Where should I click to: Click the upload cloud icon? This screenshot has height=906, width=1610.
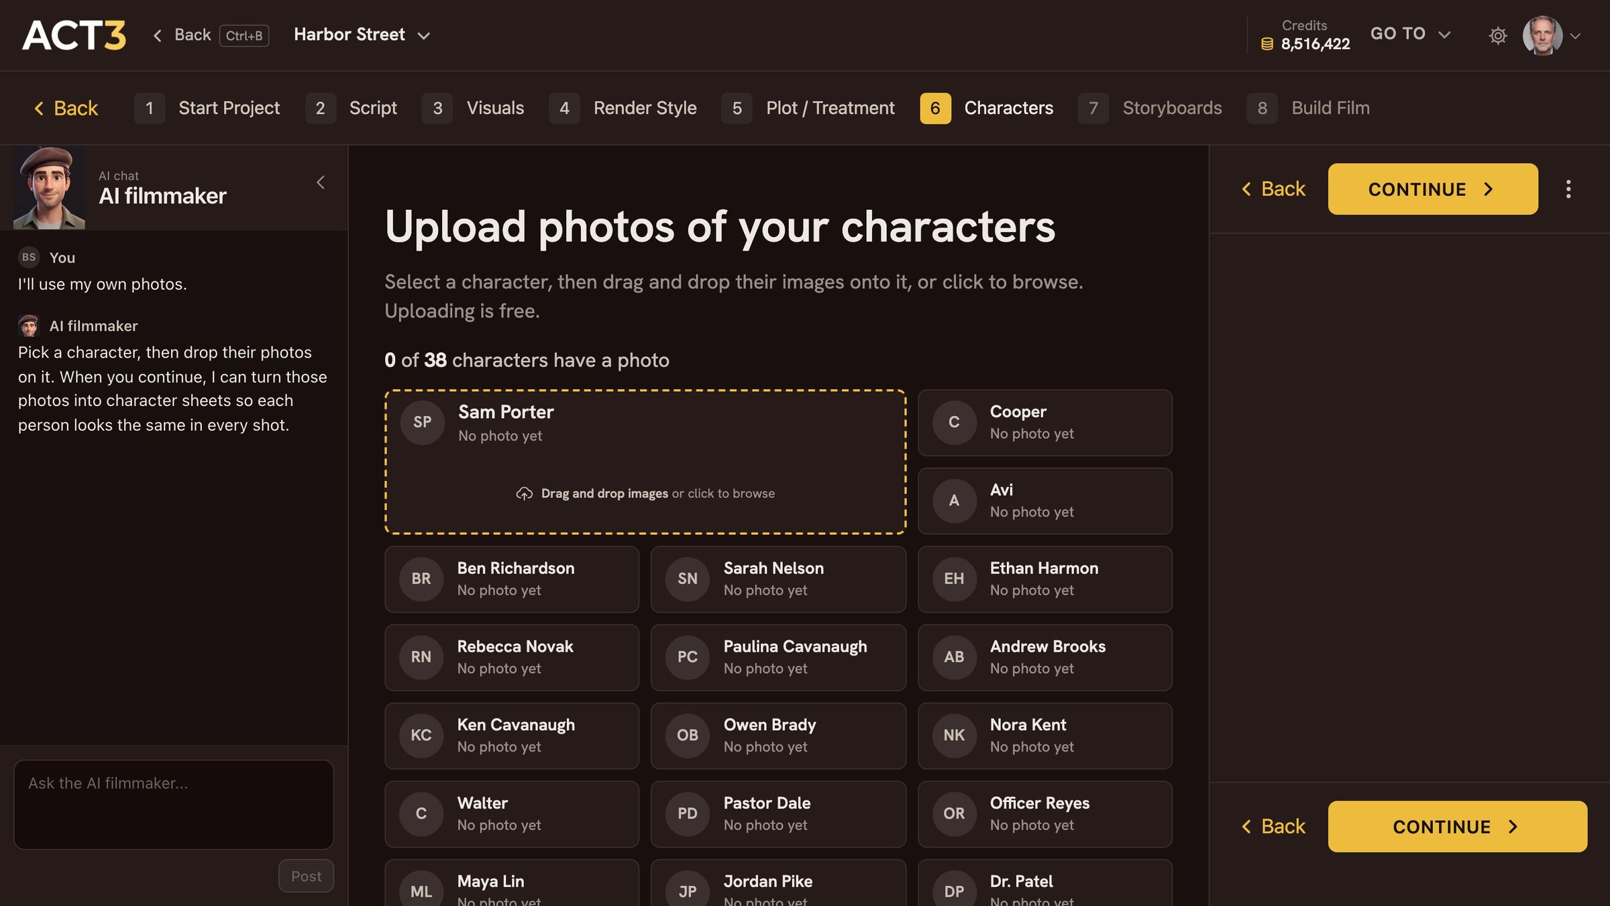[x=524, y=494]
